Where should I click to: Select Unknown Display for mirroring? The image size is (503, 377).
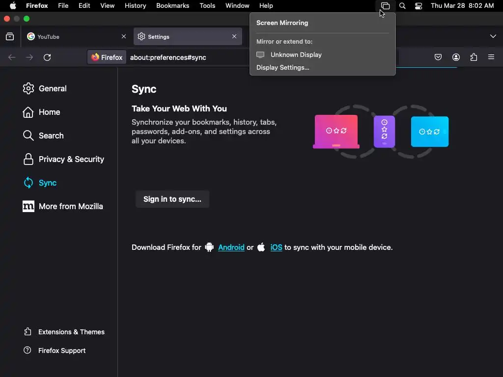(x=322, y=54)
